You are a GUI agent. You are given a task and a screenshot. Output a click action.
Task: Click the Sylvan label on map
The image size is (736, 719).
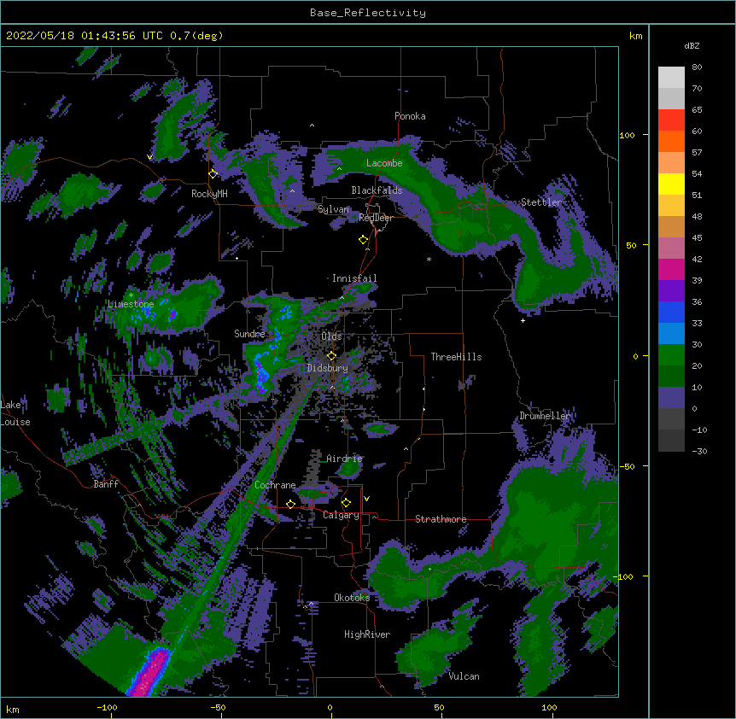click(333, 209)
